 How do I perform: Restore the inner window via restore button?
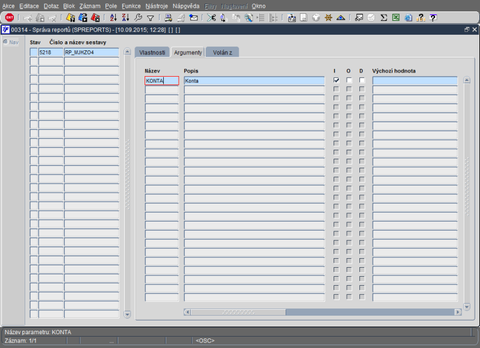click(467, 29)
